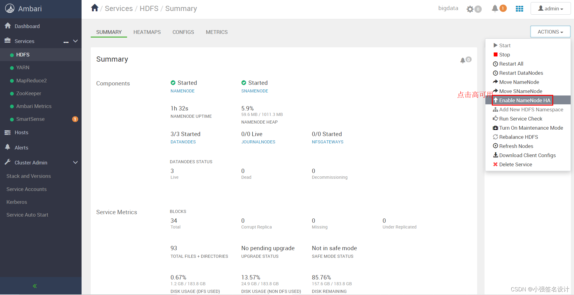574x295 pixels.
Task: Click the HDFS green status dot
Action: pos(12,55)
